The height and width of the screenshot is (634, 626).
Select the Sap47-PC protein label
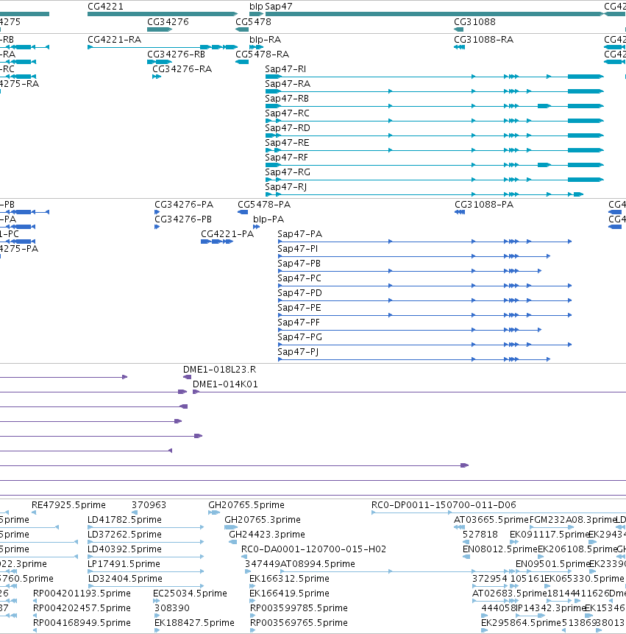click(299, 278)
